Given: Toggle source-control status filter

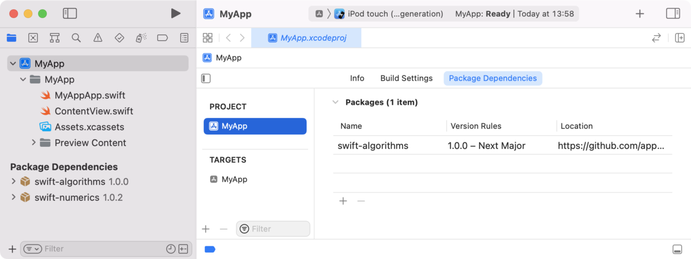Looking at the screenshot, I should [183, 249].
